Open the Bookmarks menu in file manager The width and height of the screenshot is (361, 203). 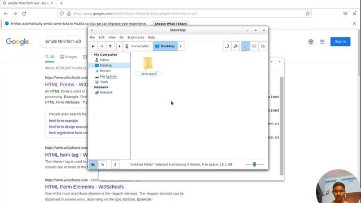tap(136, 37)
